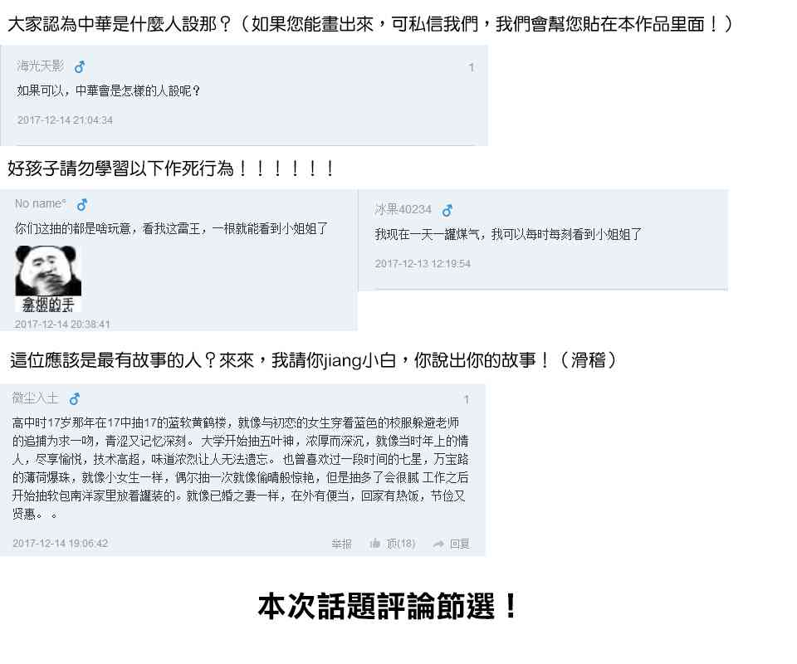Open user profile 冰果40234
797x664 pixels.
(403, 209)
